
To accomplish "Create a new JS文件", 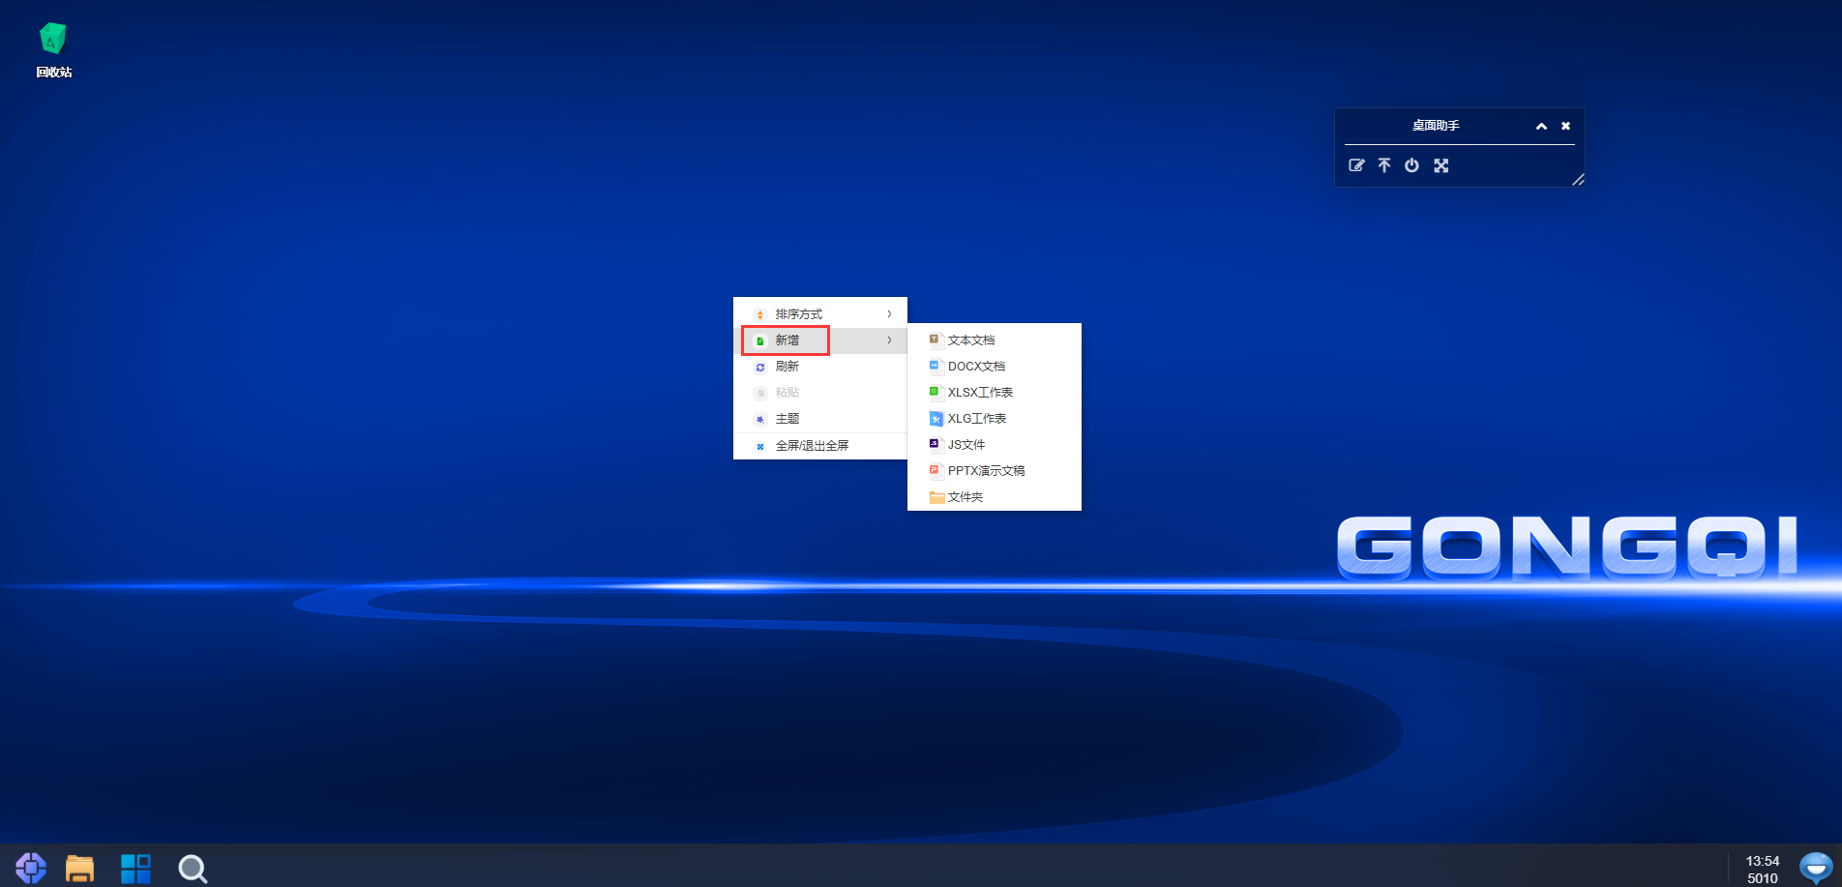I will [x=995, y=445].
